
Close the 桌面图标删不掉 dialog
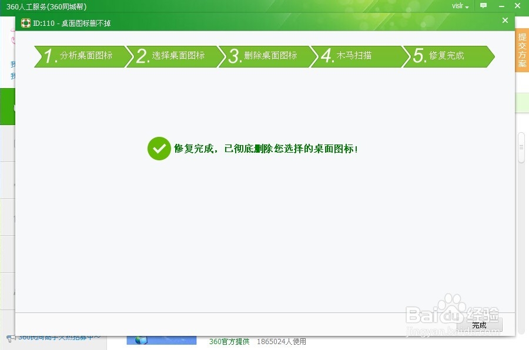pyautogui.click(x=505, y=20)
